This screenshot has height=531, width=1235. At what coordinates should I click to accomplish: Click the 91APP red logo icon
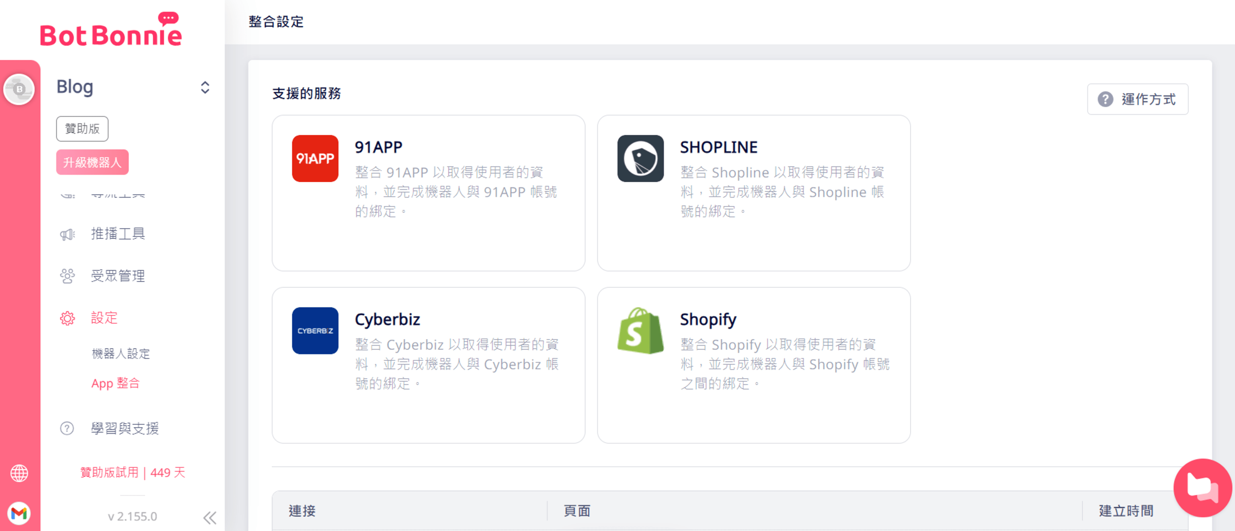tap(315, 159)
